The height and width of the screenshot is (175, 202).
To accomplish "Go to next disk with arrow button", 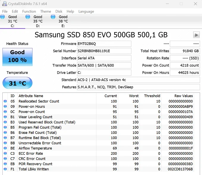I will click(196, 35).
